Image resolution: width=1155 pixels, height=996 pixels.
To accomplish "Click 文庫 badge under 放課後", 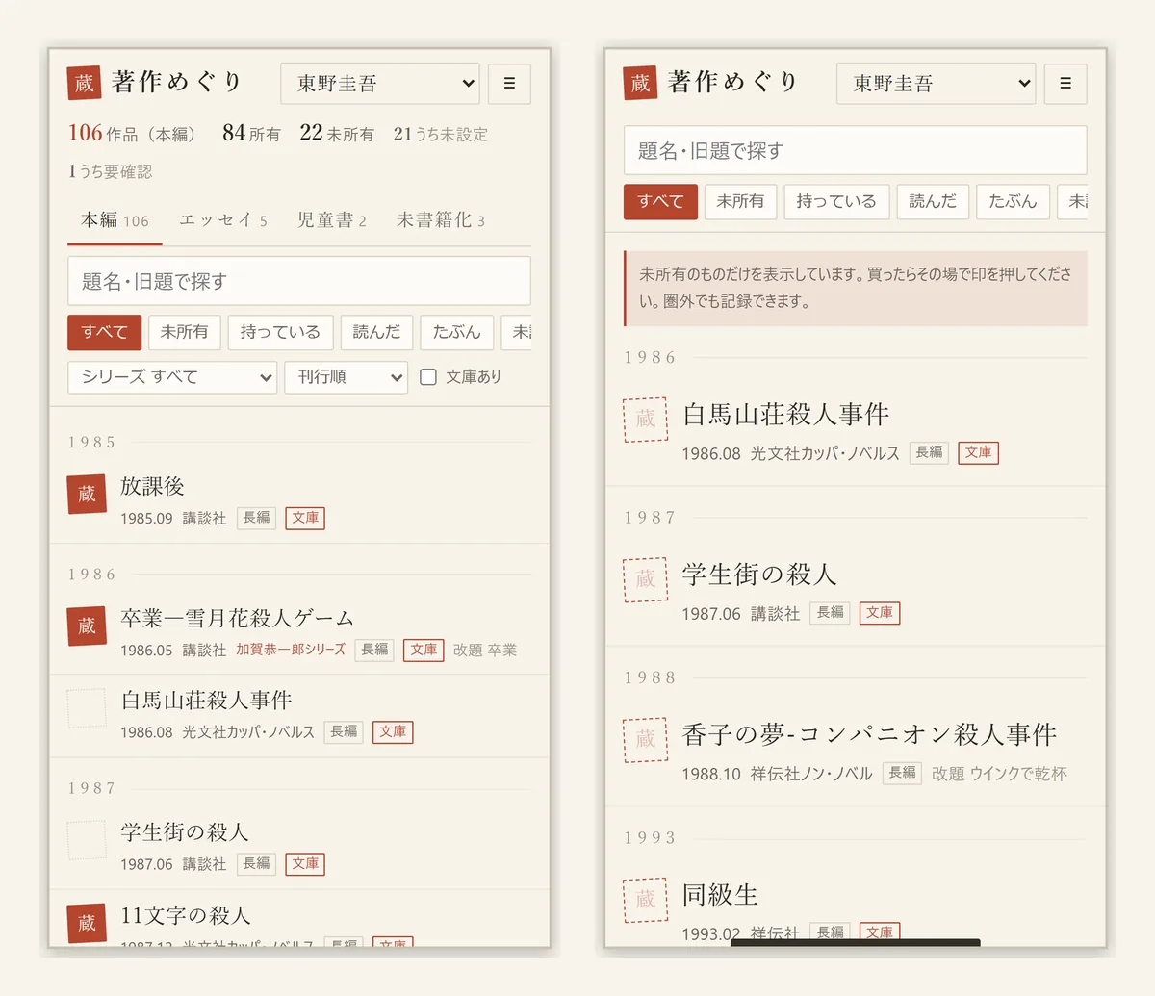I will coord(305,518).
